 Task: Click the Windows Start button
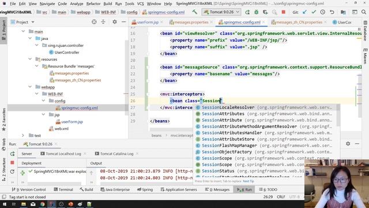5,204
